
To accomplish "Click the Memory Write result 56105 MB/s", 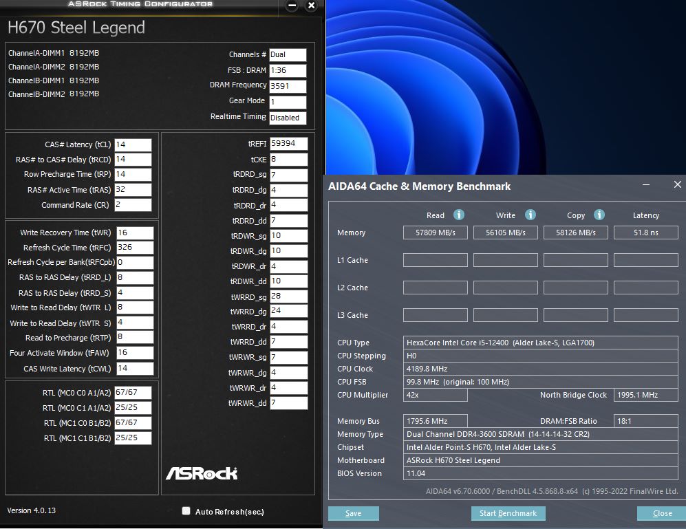I will point(505,233).
